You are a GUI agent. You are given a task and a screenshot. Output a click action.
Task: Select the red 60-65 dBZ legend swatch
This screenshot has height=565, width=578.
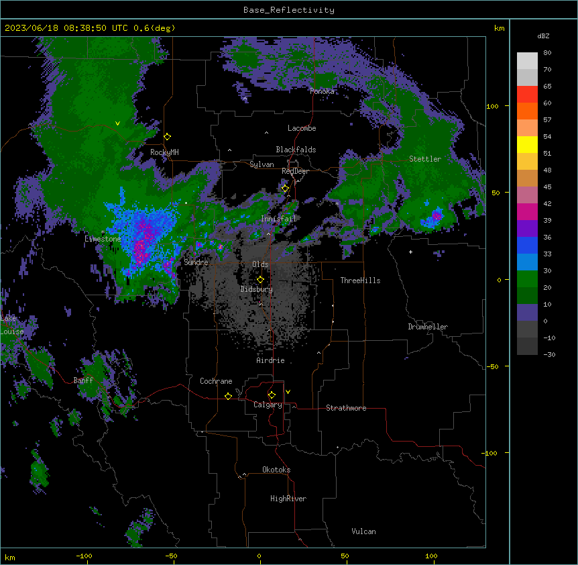(527, 94)
